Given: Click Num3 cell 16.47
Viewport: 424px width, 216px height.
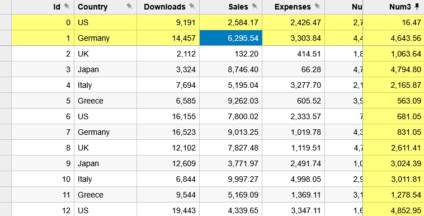Looking at the screenshot, I should click(393, 22).
